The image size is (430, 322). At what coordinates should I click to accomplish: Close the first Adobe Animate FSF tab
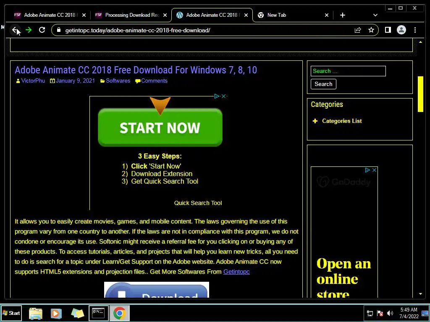pyautogui.click(x=84, y=16)
